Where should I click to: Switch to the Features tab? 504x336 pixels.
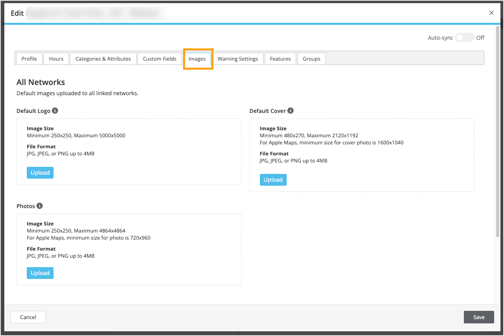[280, 59]
